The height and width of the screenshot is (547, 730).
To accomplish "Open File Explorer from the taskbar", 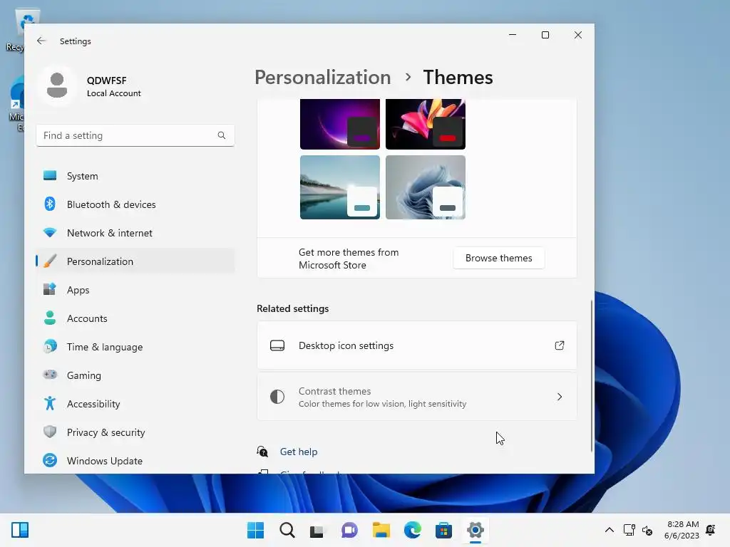I will pyautogui.click(x=381, y=530).
